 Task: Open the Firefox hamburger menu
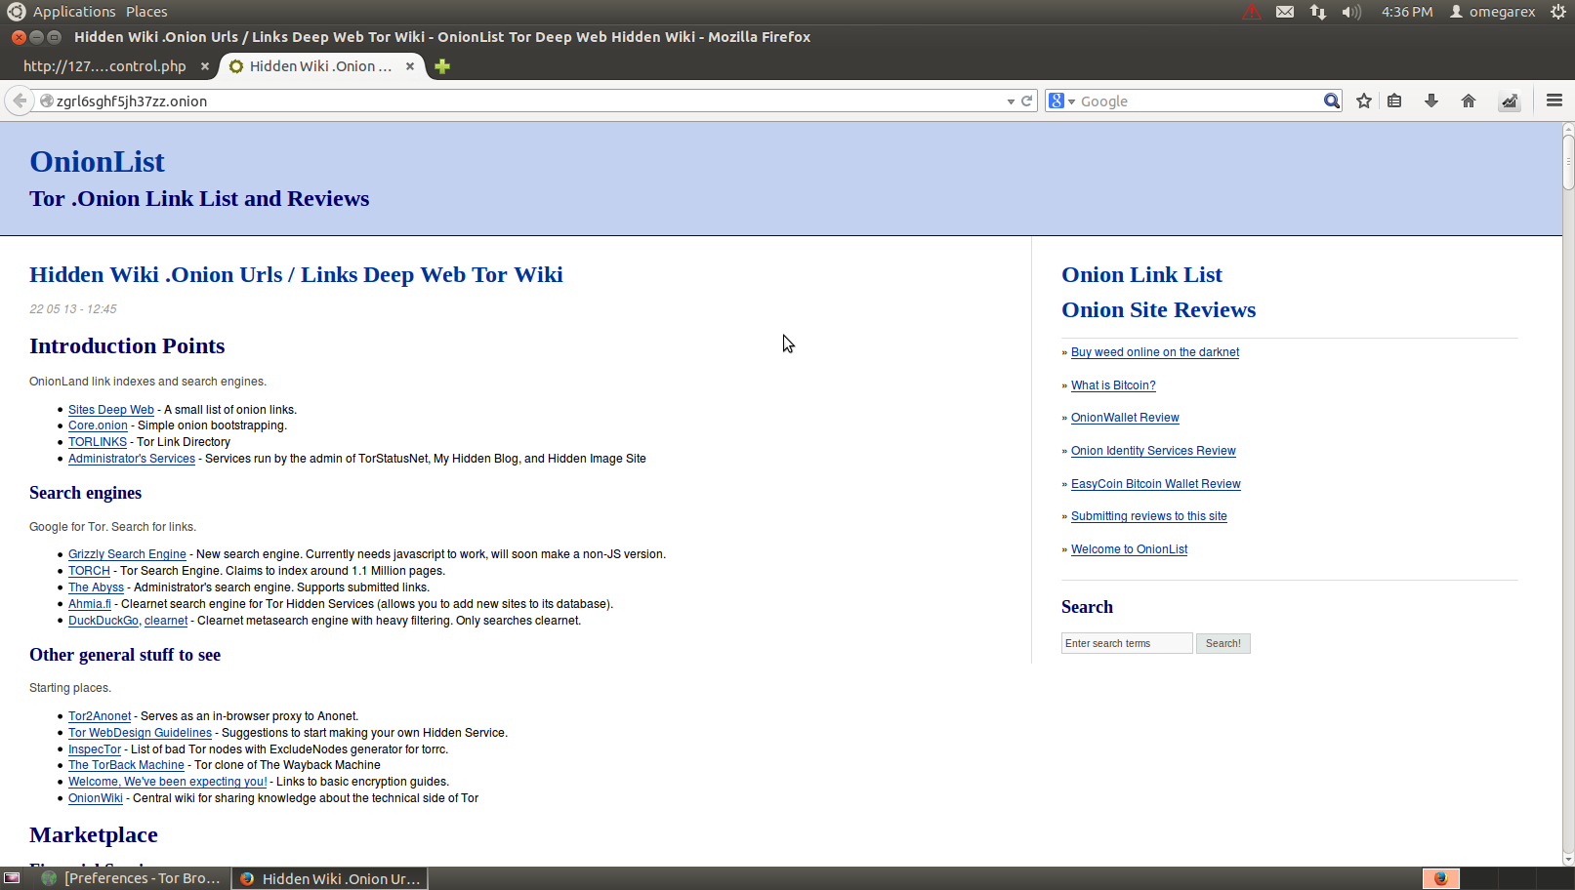(1554, 101)
